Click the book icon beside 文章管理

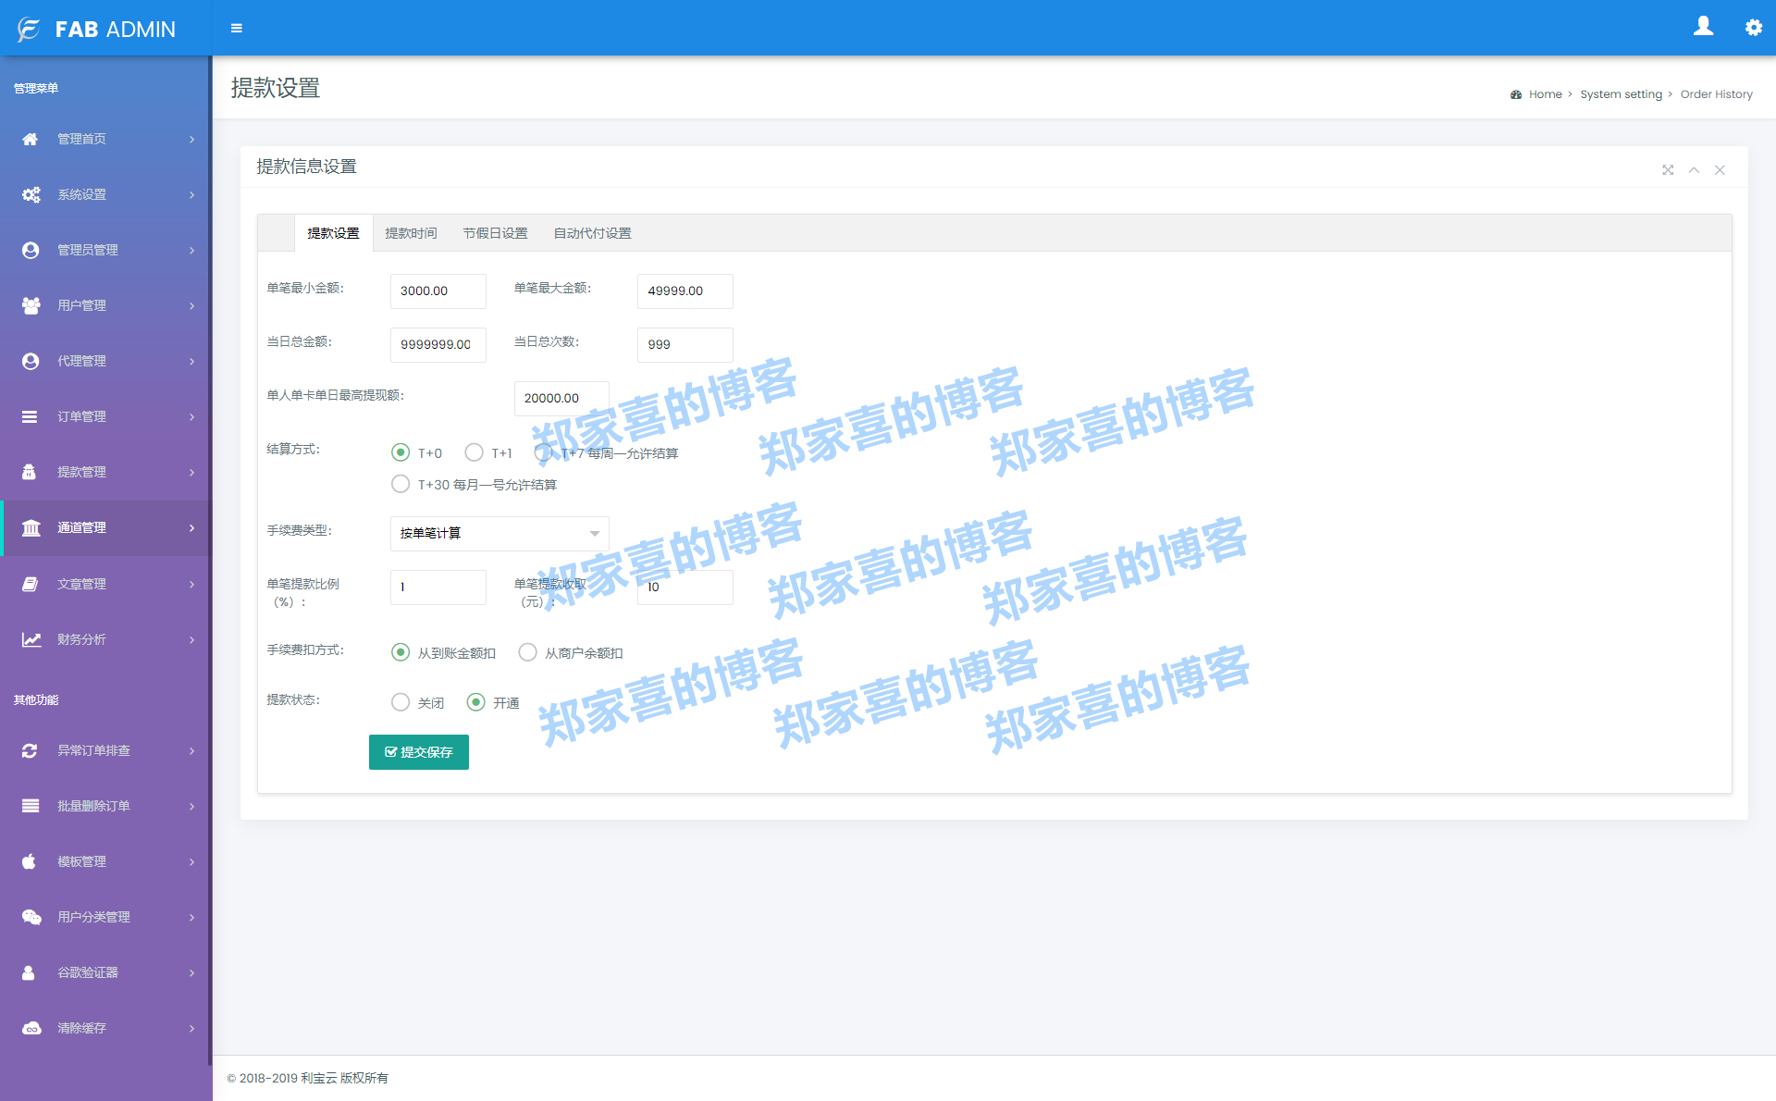pos(31,584)
